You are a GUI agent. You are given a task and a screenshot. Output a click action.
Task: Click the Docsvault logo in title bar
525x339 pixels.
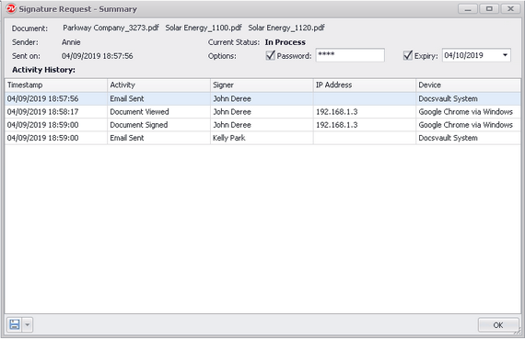pyautogui.click(x=11, y=8)
